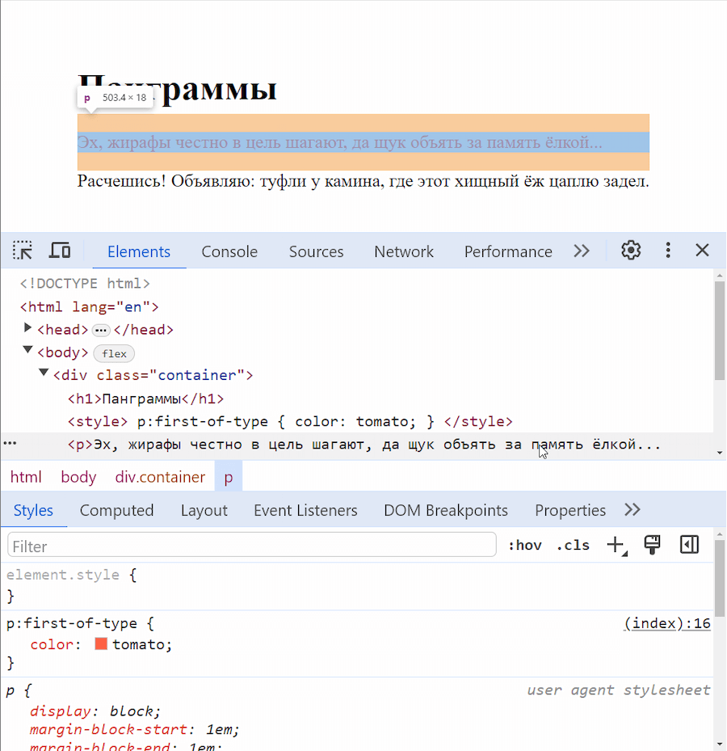Open DevTools settings gear
The width and height of the screenshot is (727, 751).
[x=631, y=251]
